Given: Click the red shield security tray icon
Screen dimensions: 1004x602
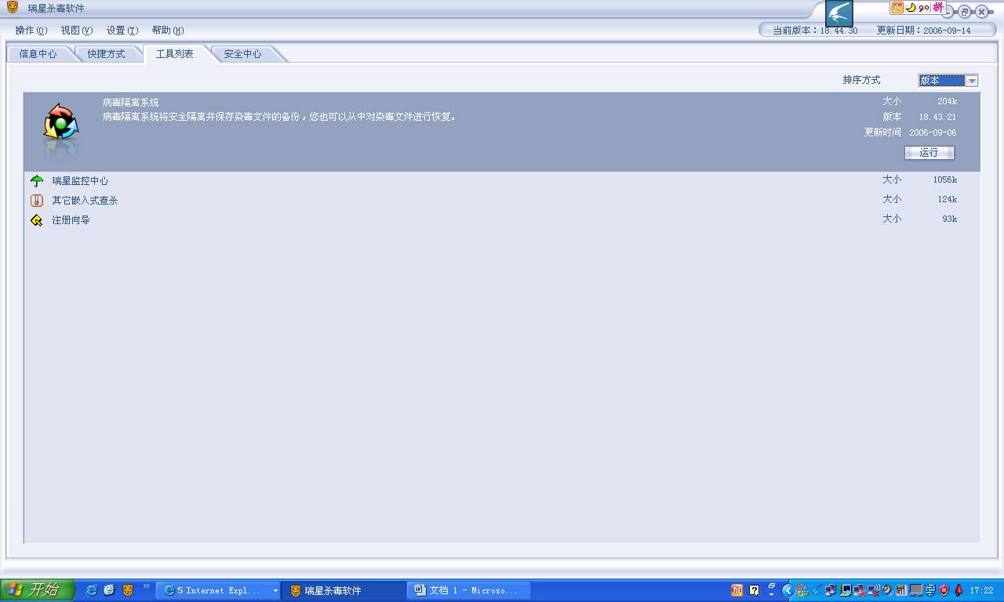Looking at the screenshot, I should (944, 590).
